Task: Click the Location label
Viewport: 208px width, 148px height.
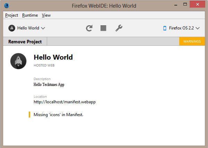Action: pyautogui.click(x=40, y=96)
